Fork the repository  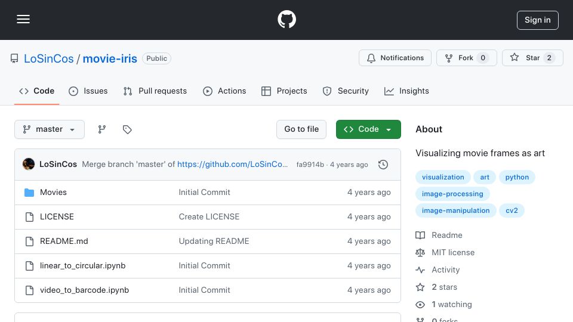coord(467,58)
